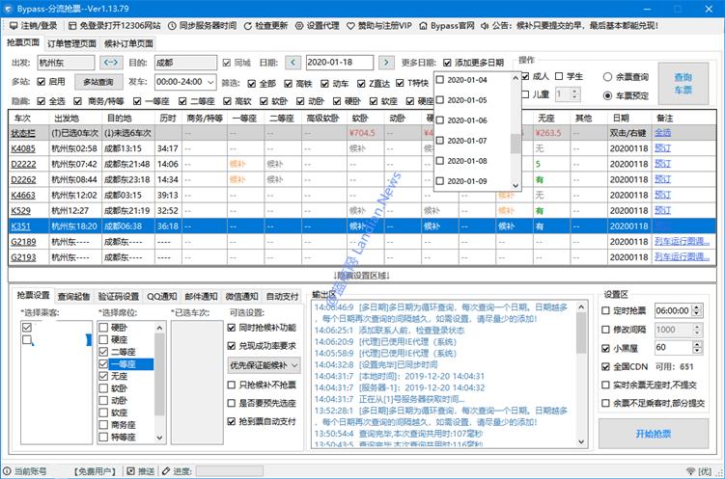Open the 验证码设置 tab
725x479 pixels.
(119, 296)
